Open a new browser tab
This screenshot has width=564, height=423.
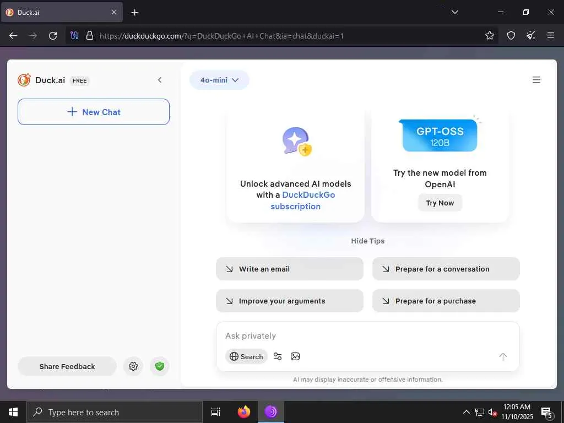click(x=134, y=13)
